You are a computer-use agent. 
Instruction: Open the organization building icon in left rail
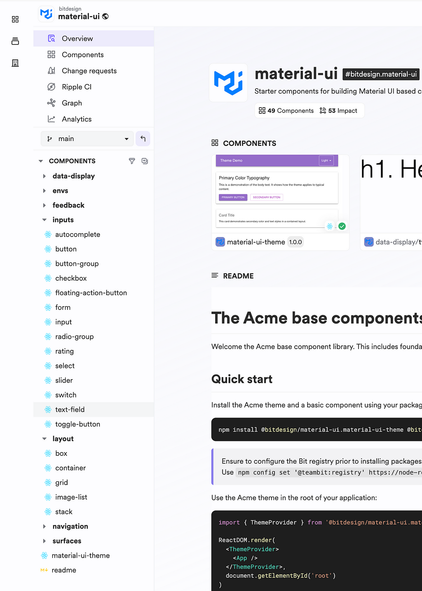[x=15, y=63]
